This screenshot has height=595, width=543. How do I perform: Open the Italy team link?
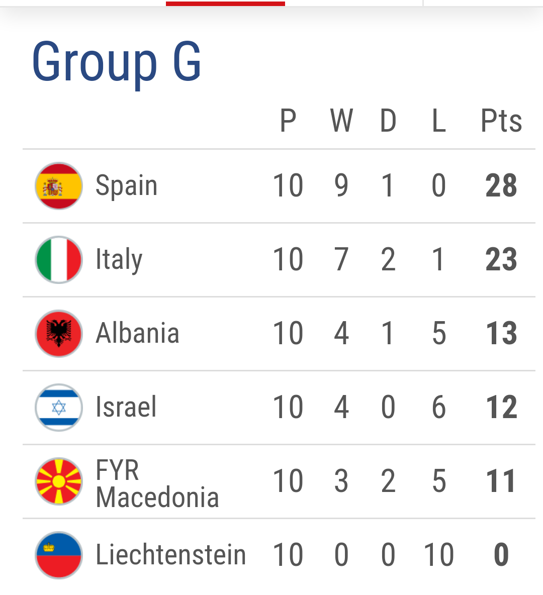[x=119, y=260]
